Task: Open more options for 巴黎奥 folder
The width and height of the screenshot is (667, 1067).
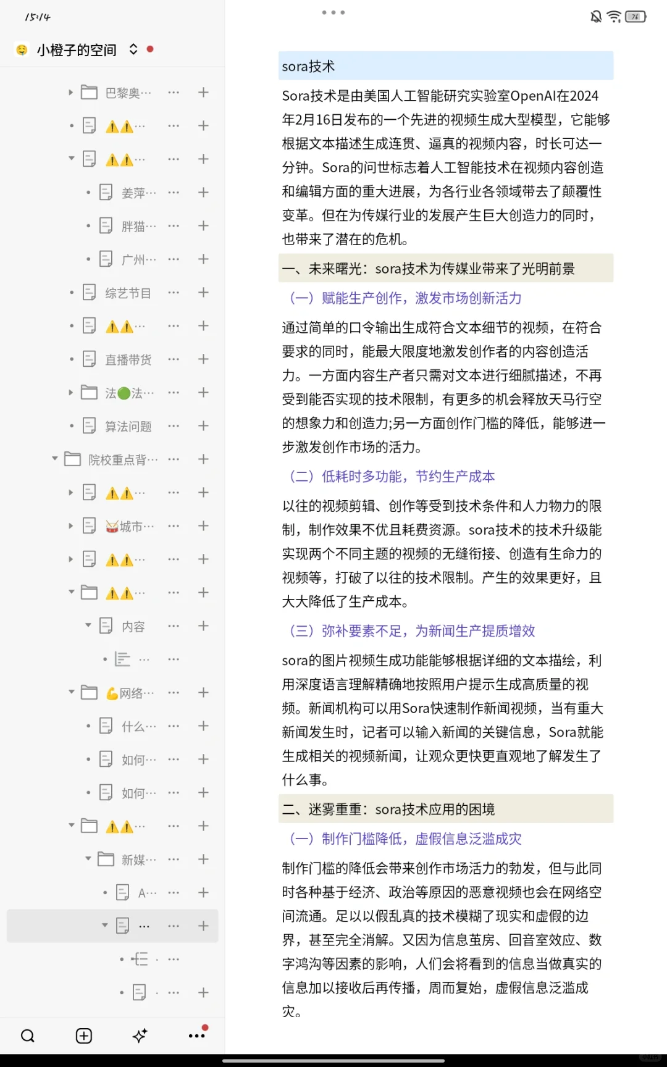Action: [x=174, y=93]
